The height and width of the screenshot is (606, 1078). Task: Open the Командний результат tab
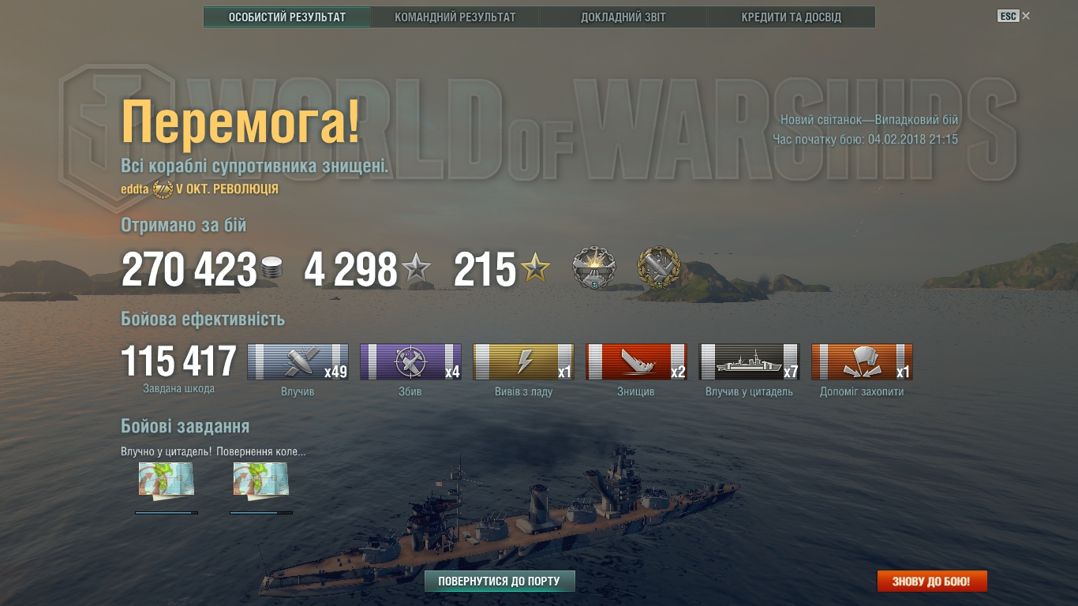[x=455, y=17]
